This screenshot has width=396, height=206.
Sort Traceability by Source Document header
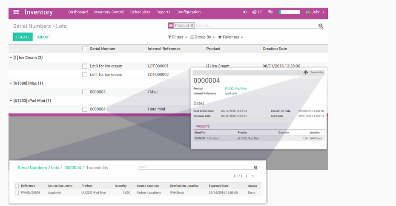(60, 186)
